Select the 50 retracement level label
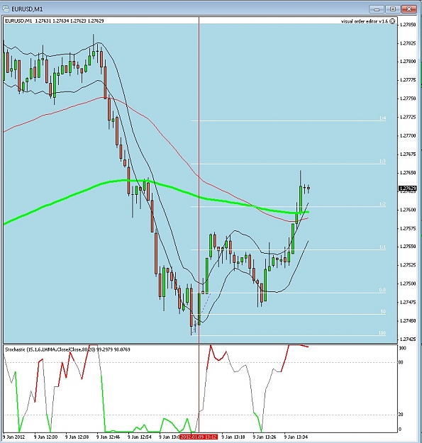422x443 pixels. (x=383, y=312)
